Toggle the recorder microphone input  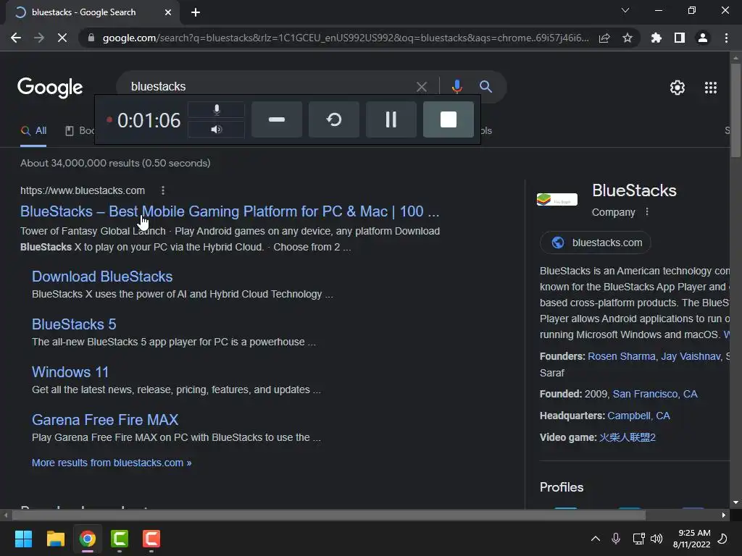tap(216, 110)
